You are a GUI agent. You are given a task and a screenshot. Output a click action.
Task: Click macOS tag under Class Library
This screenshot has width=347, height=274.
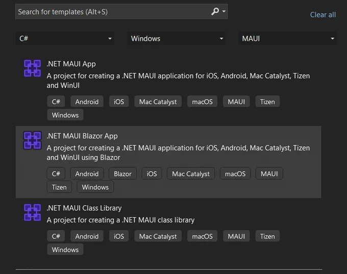click(x=202, y=236)
